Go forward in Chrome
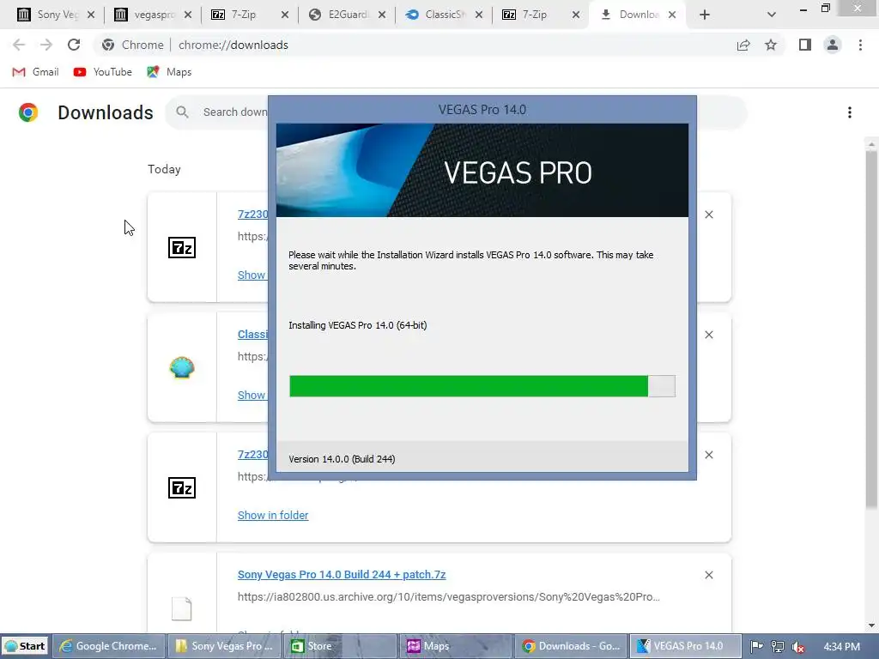 pos(46,45)
